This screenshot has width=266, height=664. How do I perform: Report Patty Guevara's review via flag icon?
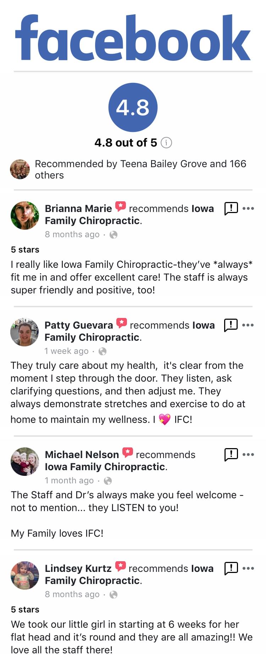pyautogui.click(x=231, y=325)
